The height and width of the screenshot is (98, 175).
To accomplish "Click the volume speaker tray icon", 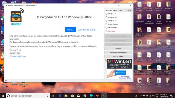I will (x=153, y=96).
